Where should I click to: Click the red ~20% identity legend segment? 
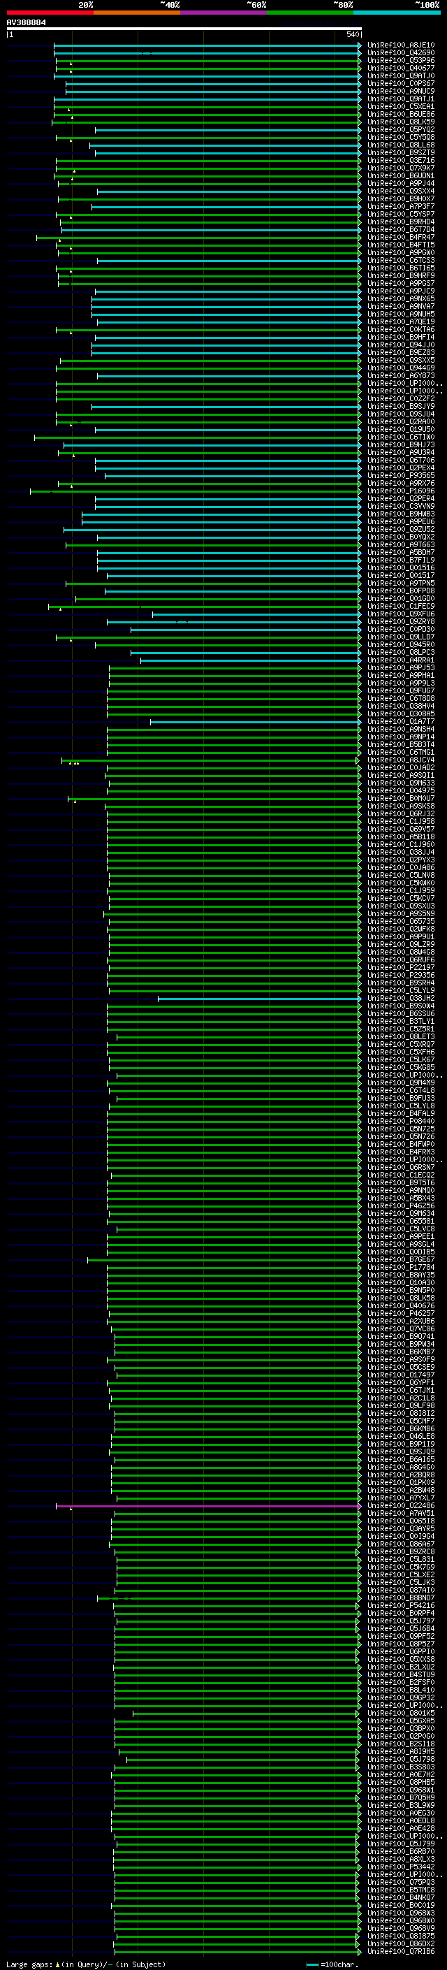click(x=50, y=13)
